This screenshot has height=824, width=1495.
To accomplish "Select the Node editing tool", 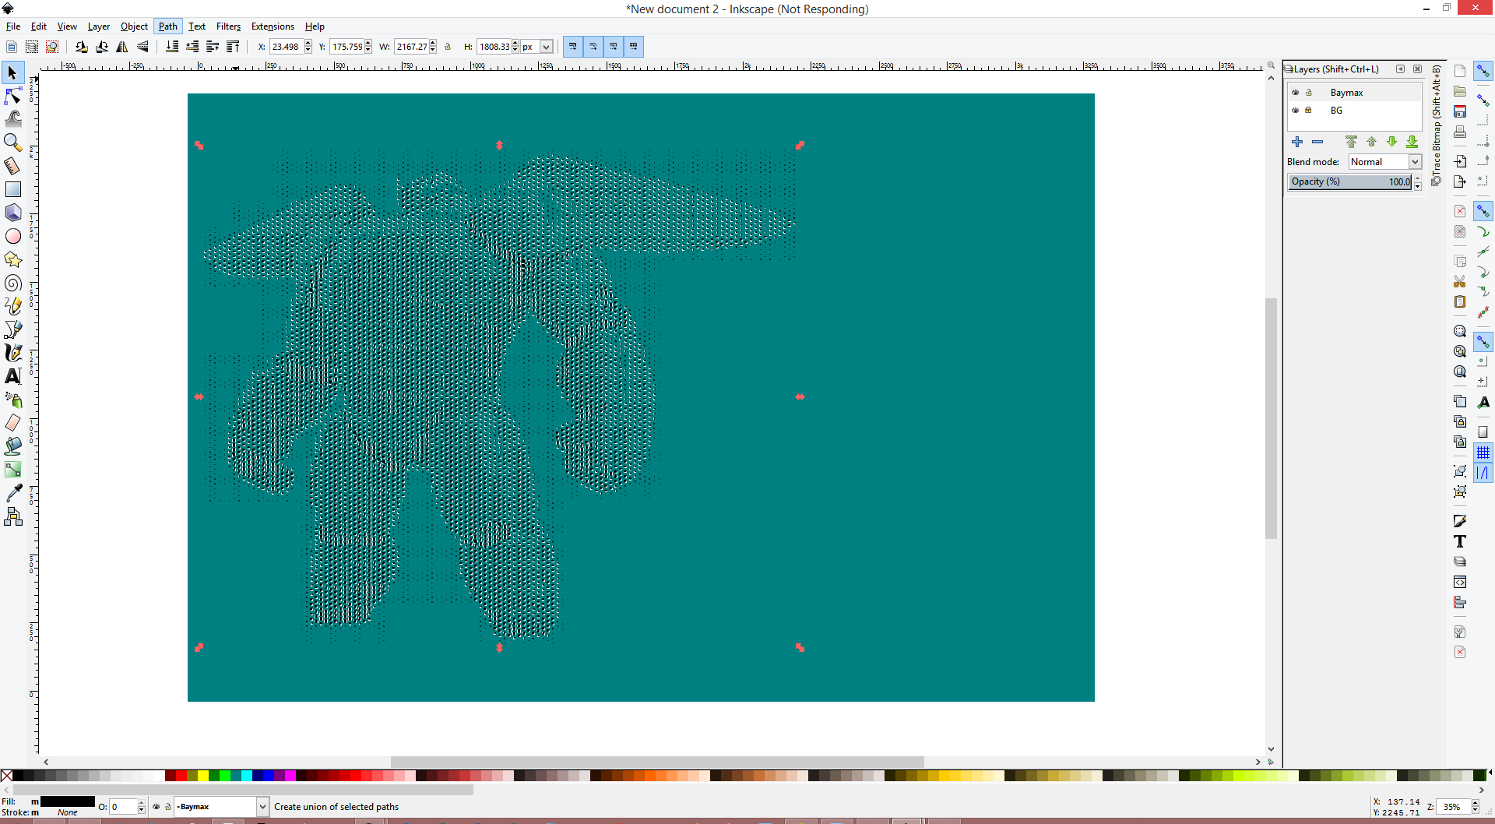I will [13, 96].
